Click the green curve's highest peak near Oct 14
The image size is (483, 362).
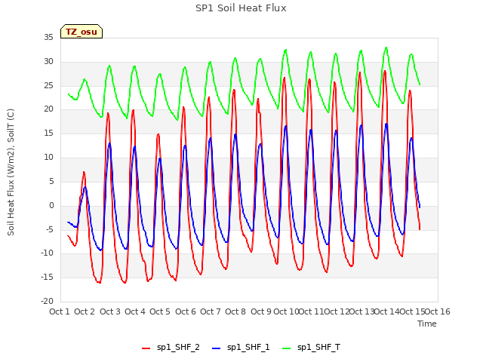click(386, 48)
